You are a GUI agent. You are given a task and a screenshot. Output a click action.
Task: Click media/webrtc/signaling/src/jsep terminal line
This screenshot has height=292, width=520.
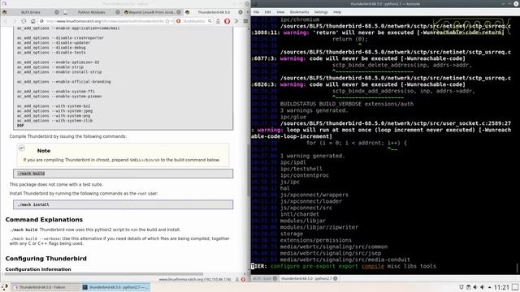coord(331,253)
